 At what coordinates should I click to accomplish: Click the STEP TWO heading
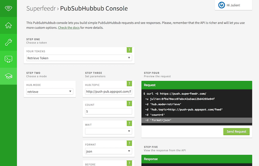click(33, 73)
